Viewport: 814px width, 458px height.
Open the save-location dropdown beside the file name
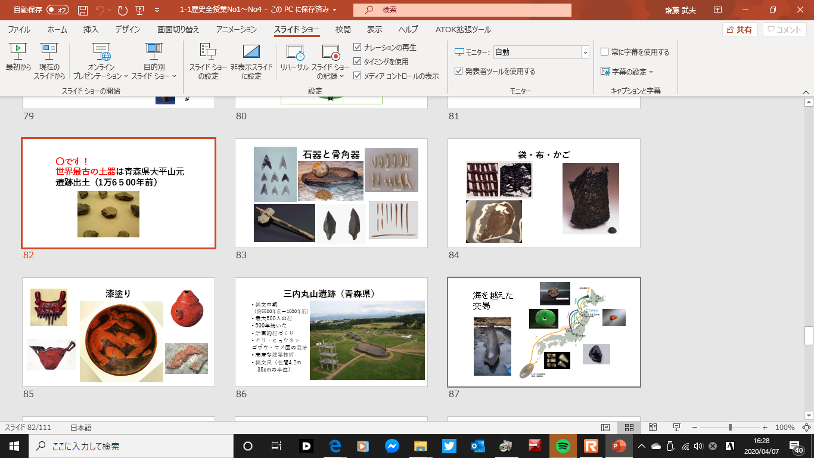click(x=334, y=10)
